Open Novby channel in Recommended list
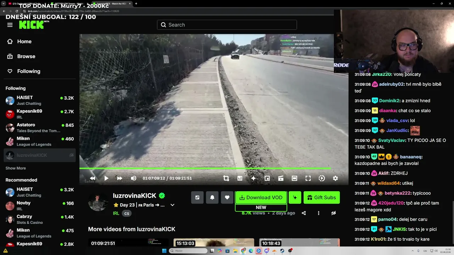The width and height of the screenshot is (454, 255). point(40,206)
